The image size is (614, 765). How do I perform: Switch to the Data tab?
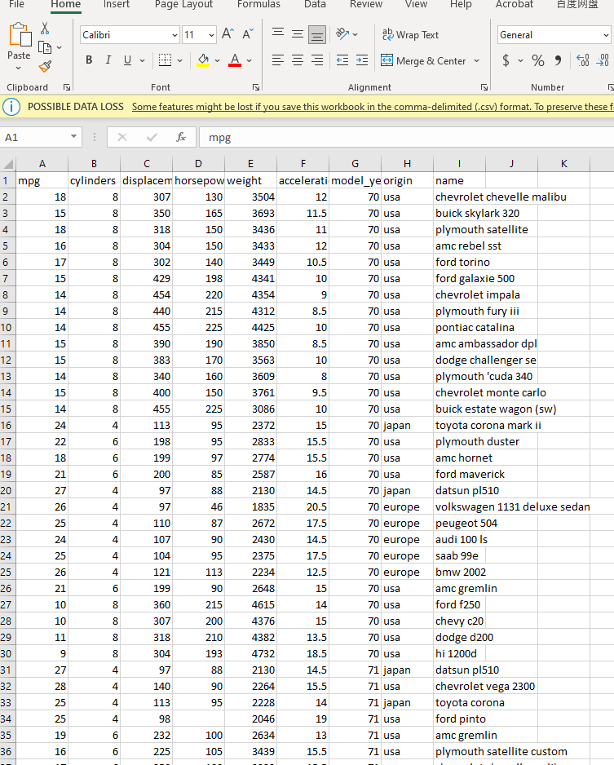pos(315,4)
